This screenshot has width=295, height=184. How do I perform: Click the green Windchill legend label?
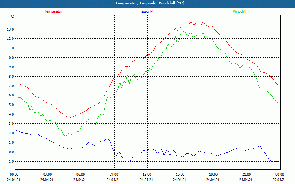coord(239,11)
